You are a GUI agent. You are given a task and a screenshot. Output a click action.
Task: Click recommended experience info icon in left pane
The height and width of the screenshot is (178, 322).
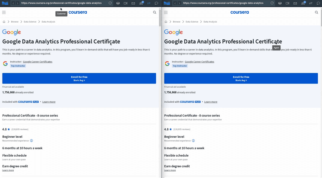coord(31,140)
